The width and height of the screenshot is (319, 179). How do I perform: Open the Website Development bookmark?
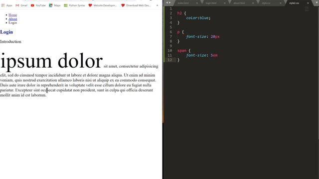click(103, 5)
